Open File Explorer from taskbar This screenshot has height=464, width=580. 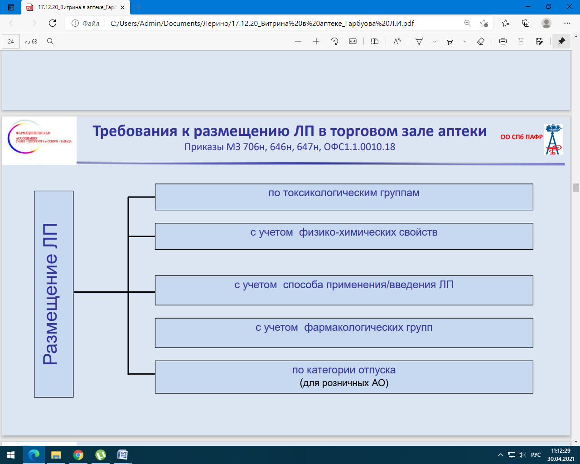click(56, 455)
